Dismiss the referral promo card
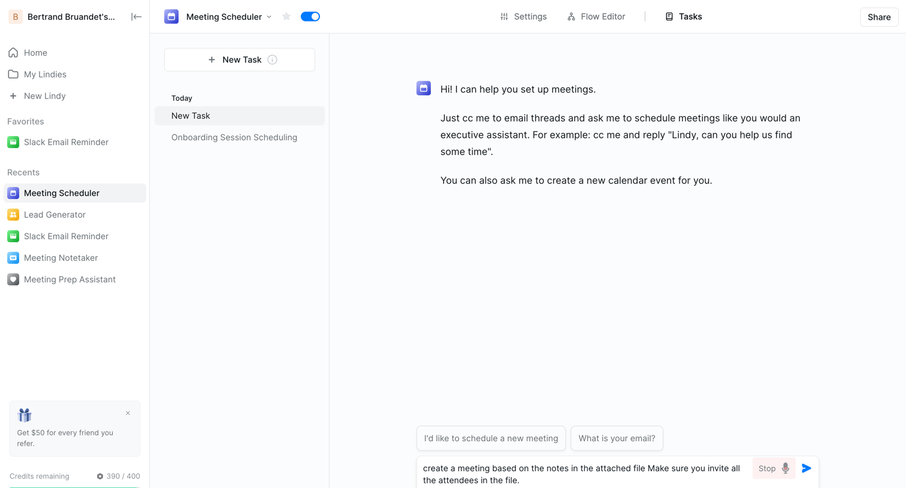906x488 pixels. (x=128, y=413)
